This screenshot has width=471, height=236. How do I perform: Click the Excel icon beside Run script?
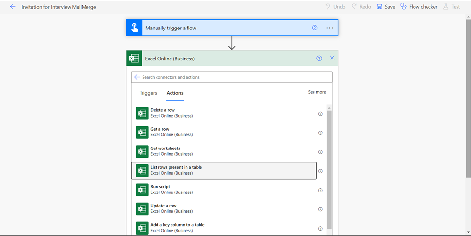[142, 190]
